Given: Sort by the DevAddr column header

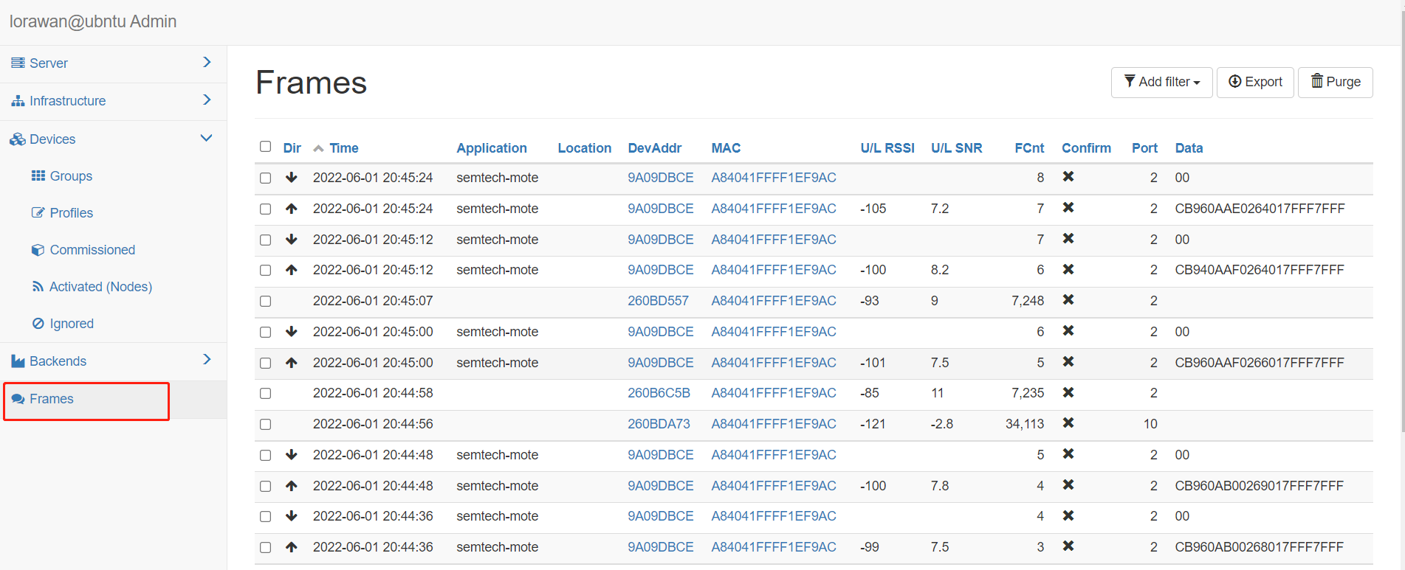Looking at the screenshot, I should tap(654, 148).
